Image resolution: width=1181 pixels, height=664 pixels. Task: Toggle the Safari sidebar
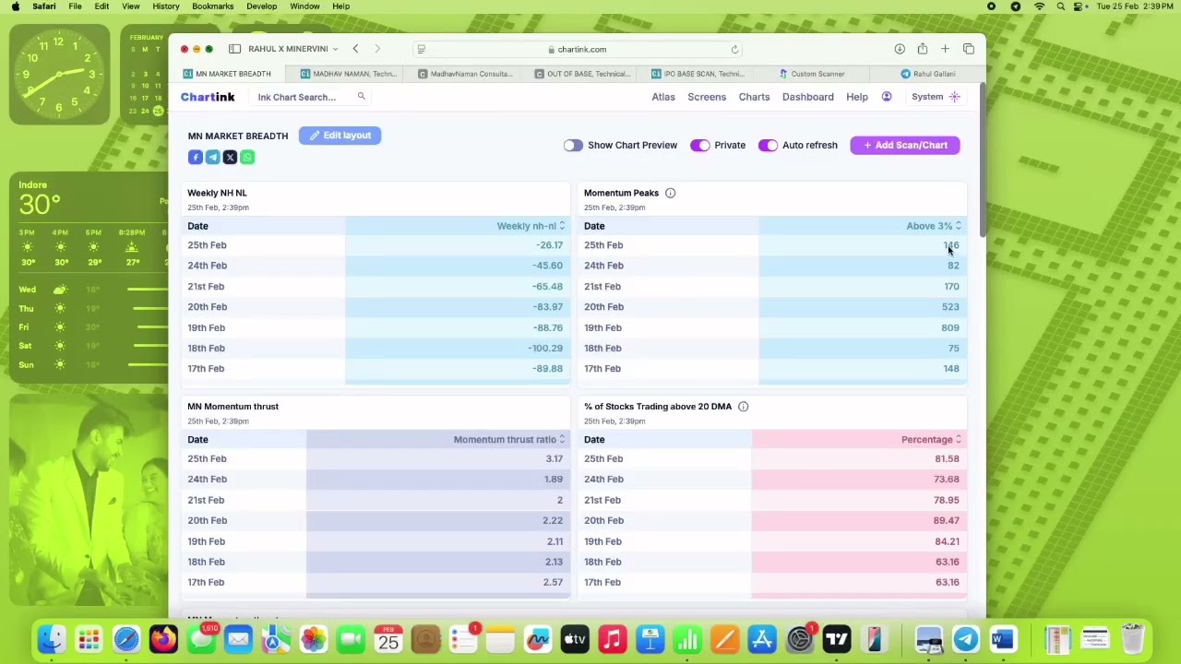pyautogui.click(x=235, y=49)
